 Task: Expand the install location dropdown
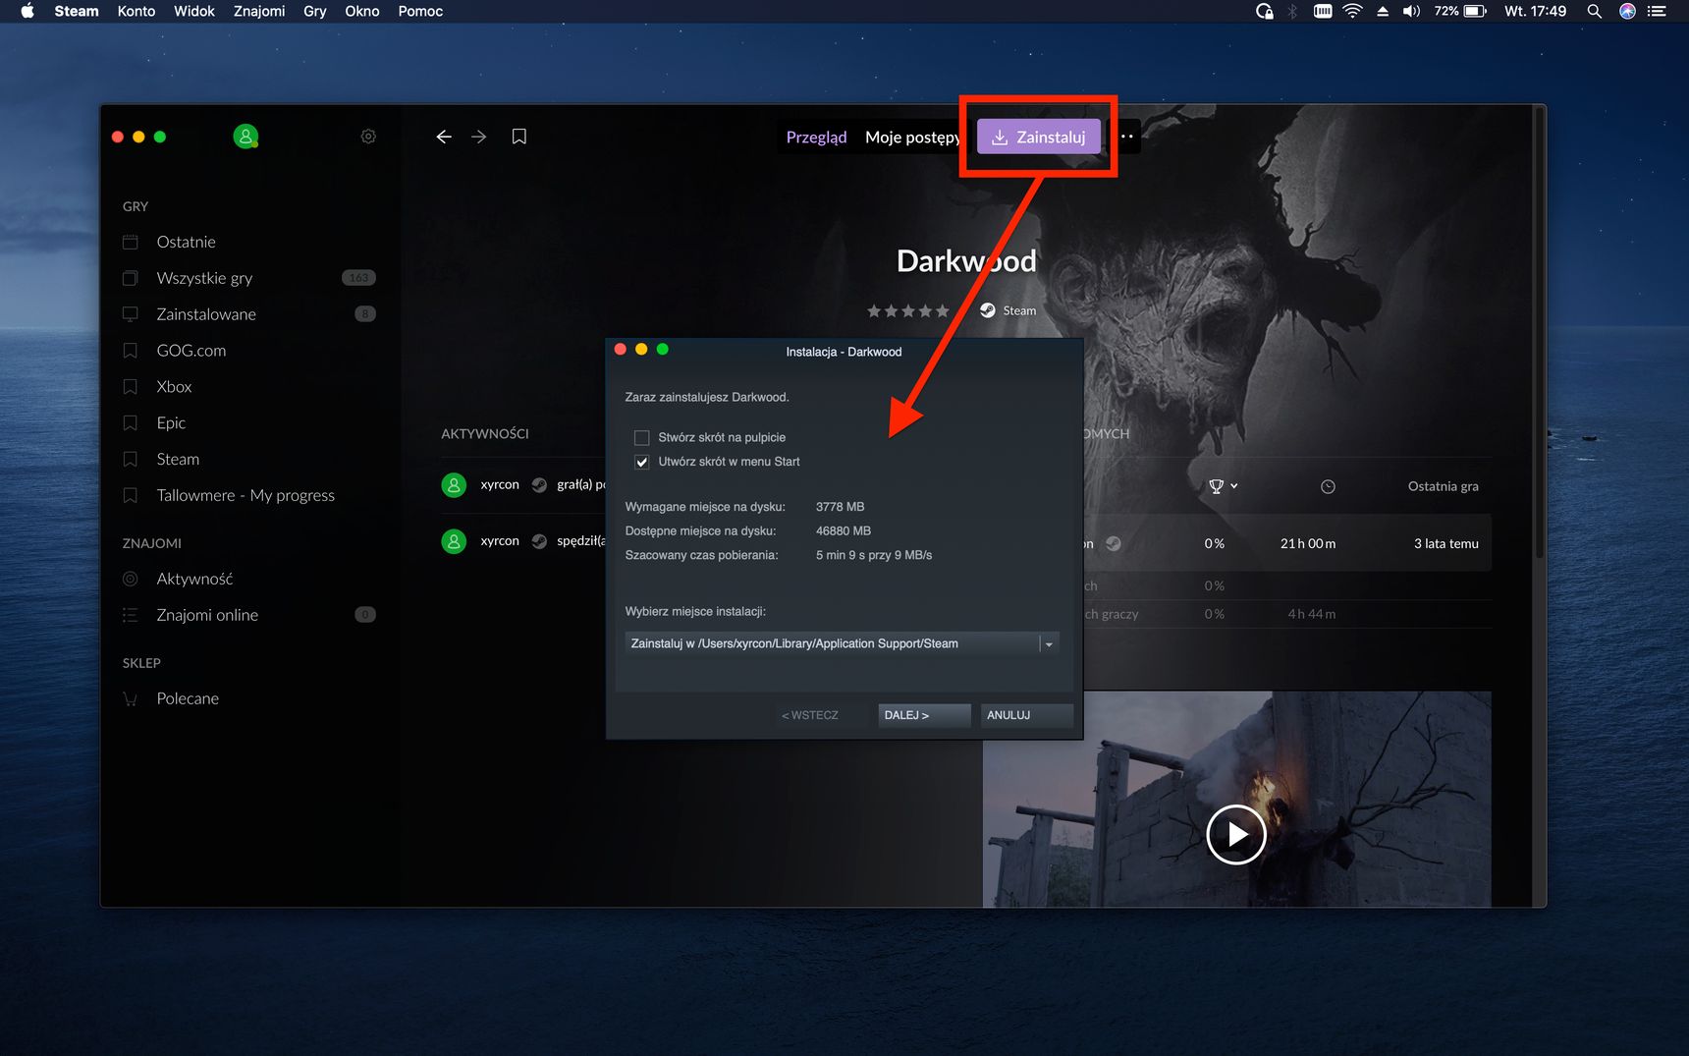click(x=1049, y=644)
